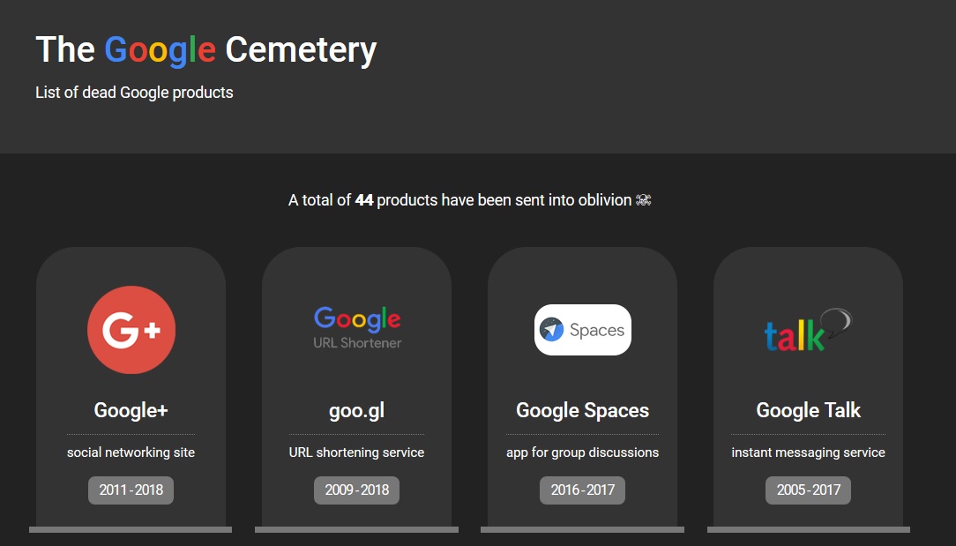Click the 2005-2017 date badge
Image resolution: width=956 pixels, height=546 pixels.
pyautogui.click(x=809, y=490)
